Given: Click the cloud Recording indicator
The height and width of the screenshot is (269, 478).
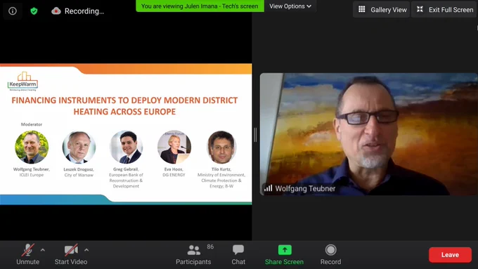Looking at the screenshot, I should pyautogui.click(x=77, y=11).
